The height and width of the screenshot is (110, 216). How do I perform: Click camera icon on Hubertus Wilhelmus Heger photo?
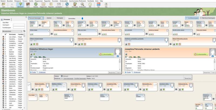click(118, 56)
